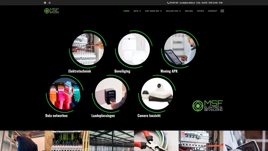The height and width of the screenshot is (151, 268).
Task: Click the Data netwerken heading
Action: tap(56, 116)
